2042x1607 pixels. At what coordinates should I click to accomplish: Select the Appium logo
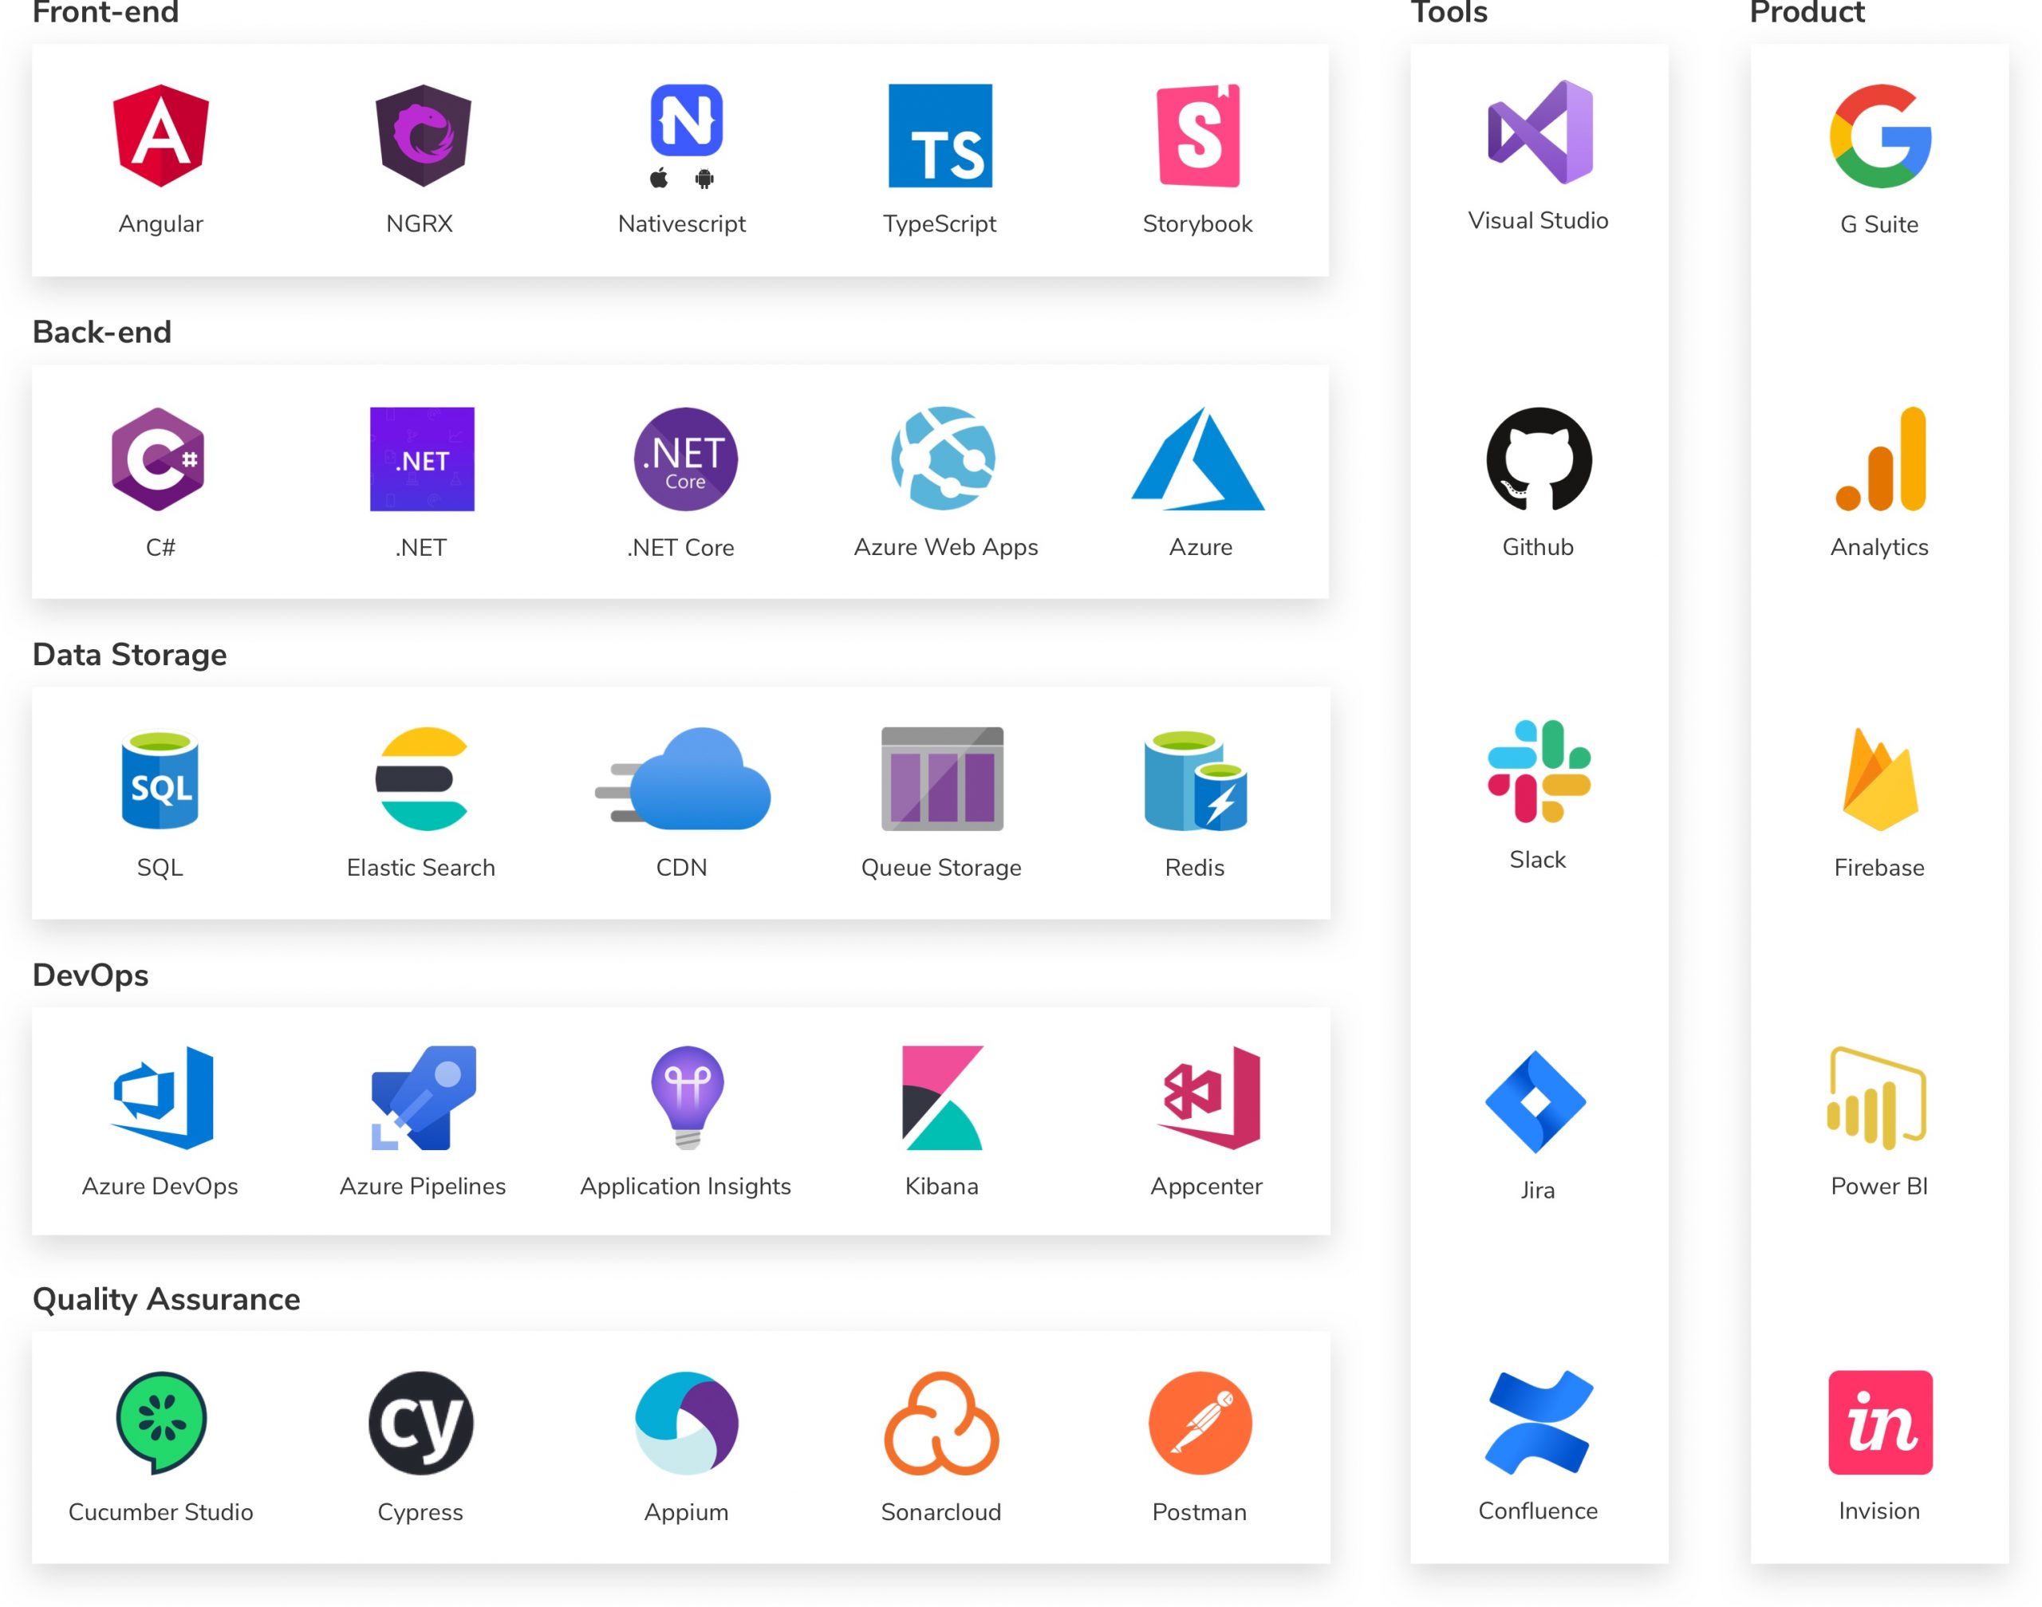(686, 1423)
